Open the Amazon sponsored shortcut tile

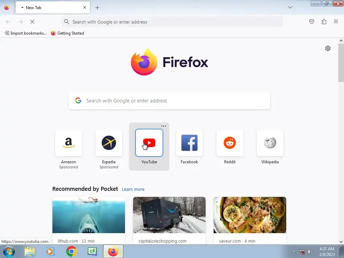point(69,143)
